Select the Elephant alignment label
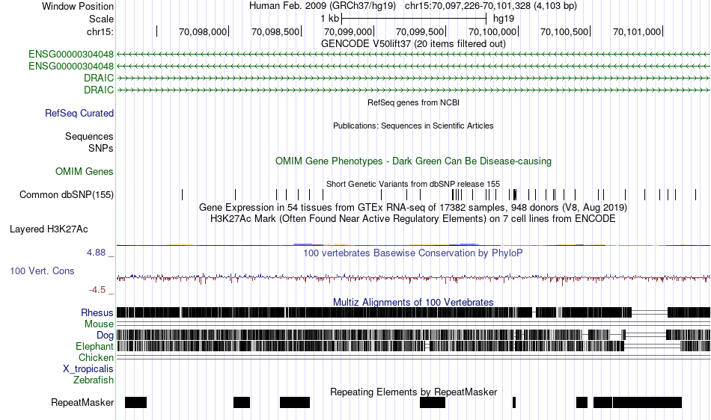The image size is (711, 420). point(94,346)
